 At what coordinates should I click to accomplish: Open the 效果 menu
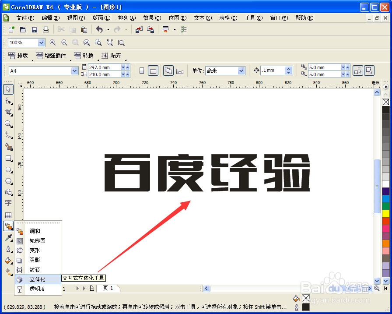(152, 18)
